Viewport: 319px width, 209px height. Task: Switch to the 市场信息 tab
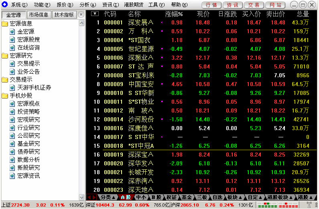[x=39, y=14]
